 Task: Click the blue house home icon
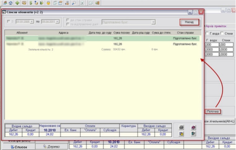pos(11,3)
